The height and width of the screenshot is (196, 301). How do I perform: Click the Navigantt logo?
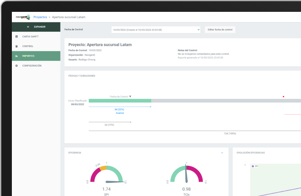click(23, 17)
